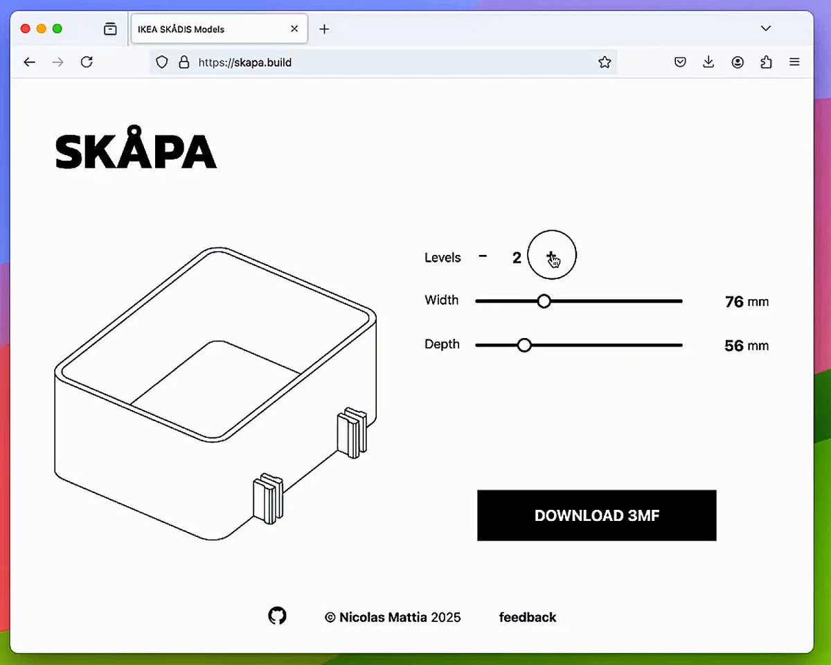Image resolution: width=831 pixels, height=665 pixels.
Task: Decrease Levels with the minus button
Action: pos(483,256)
